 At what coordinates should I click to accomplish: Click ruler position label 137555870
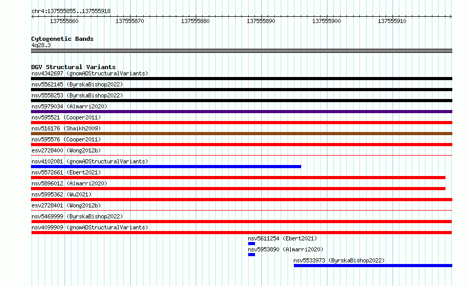(x=130, y=21)
